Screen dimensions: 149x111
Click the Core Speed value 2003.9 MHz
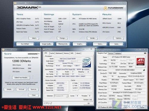click(60, 83)
